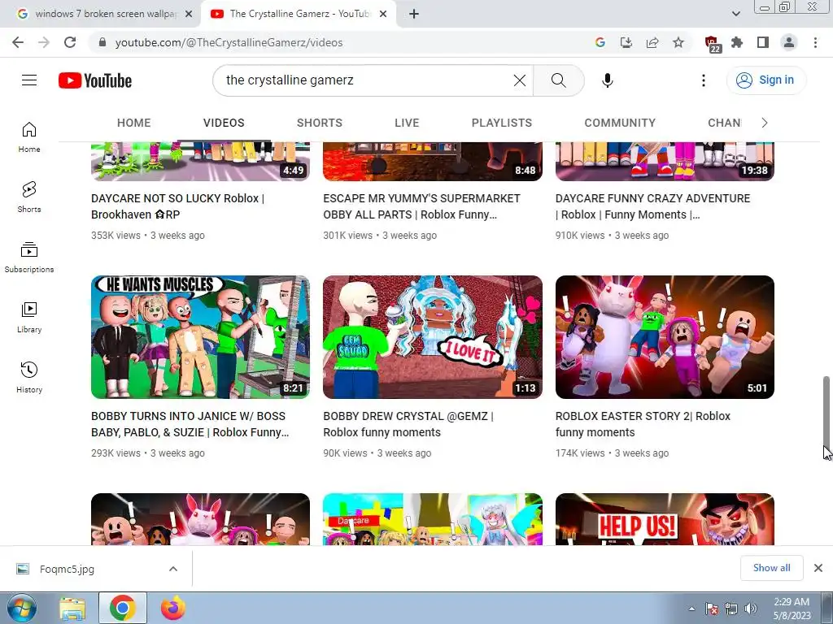Open the LIVE channel tab
The width and height of the screenshot is (833, 624).
click(x=407, y=123)
